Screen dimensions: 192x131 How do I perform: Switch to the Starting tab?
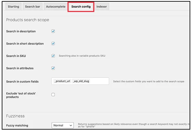[x=13, y=6]
